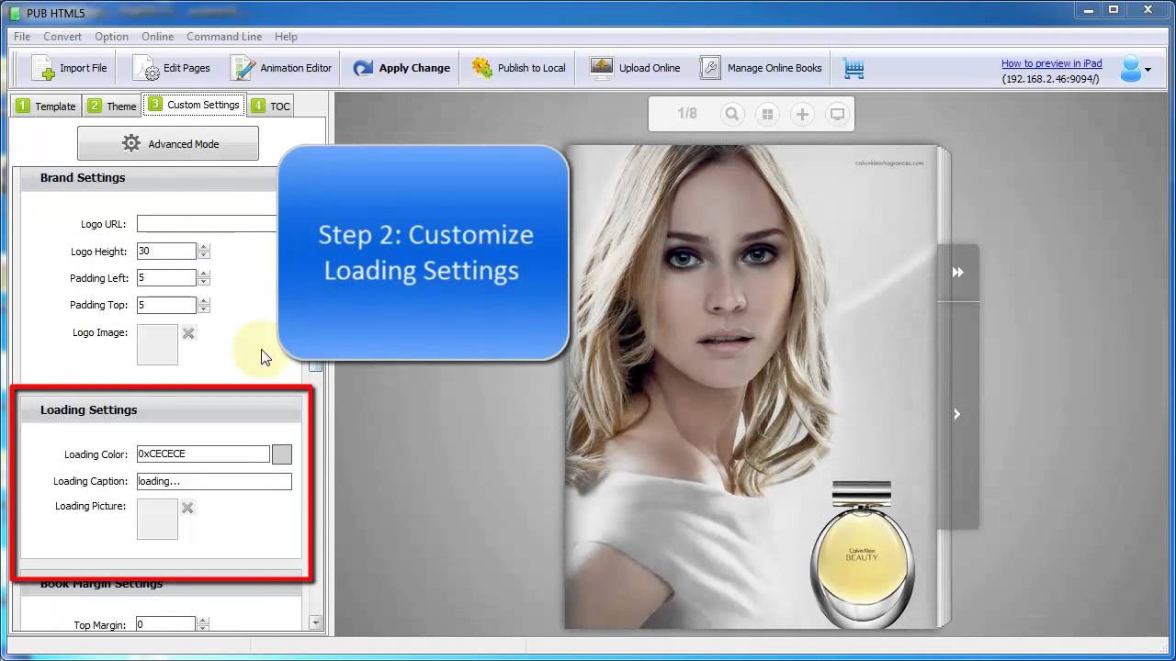
Task: Click the shopping cart icon
Action: tap(854, 69)
